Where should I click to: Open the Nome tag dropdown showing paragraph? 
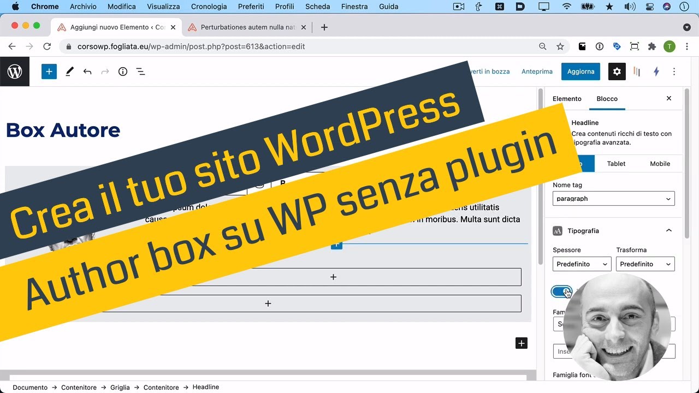(613, 198)
